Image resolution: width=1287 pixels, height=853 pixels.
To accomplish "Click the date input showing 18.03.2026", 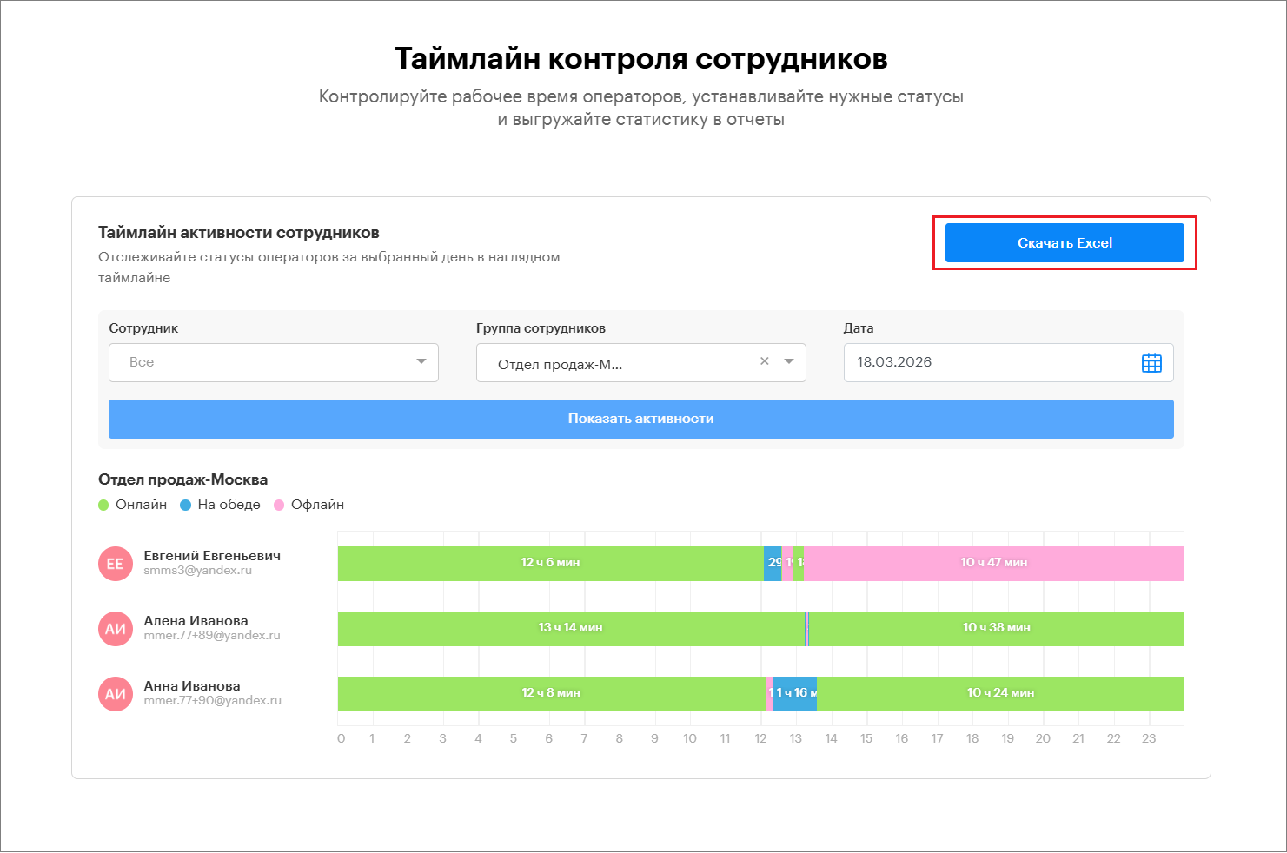I will (x=991, y=363).
